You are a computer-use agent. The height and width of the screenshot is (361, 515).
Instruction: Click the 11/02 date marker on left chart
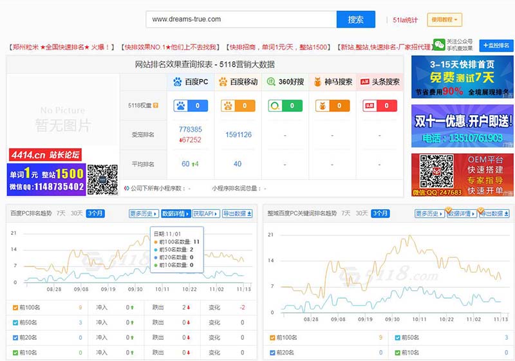(216, 289)
